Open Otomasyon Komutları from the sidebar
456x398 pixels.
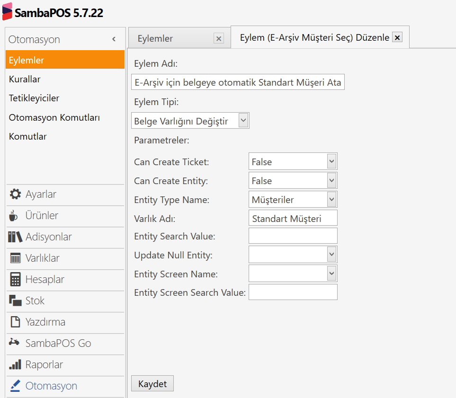[x=54, y=117]
